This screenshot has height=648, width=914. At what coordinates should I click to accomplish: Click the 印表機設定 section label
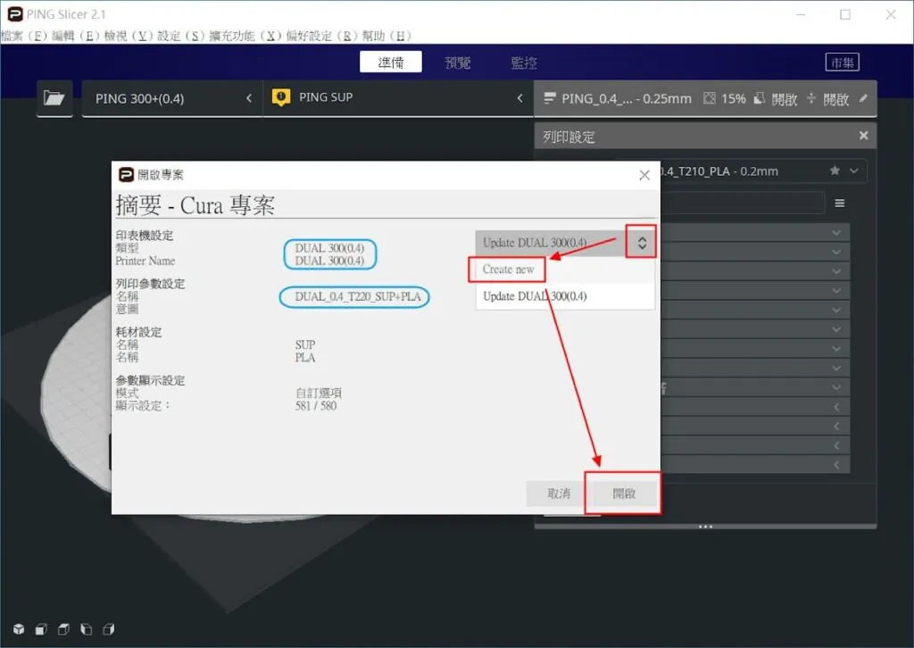click(x=144, y=236)
